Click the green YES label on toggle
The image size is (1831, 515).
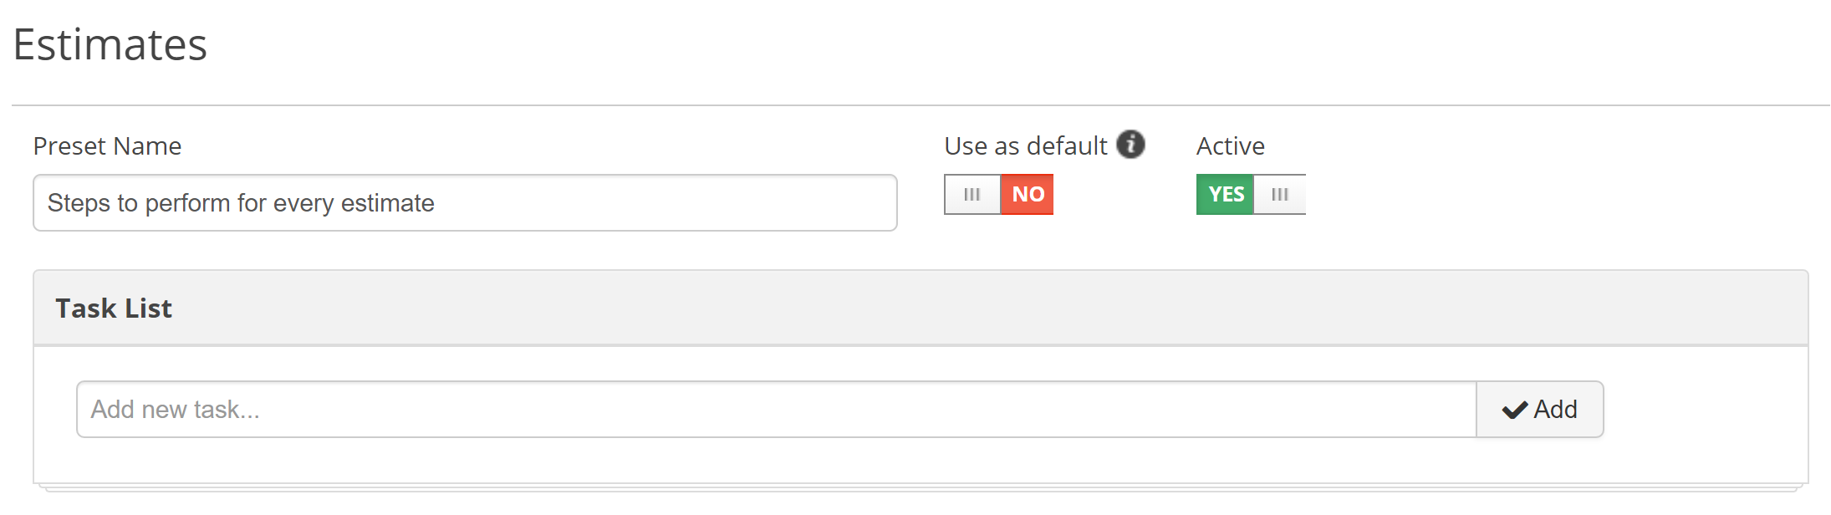1226,194
